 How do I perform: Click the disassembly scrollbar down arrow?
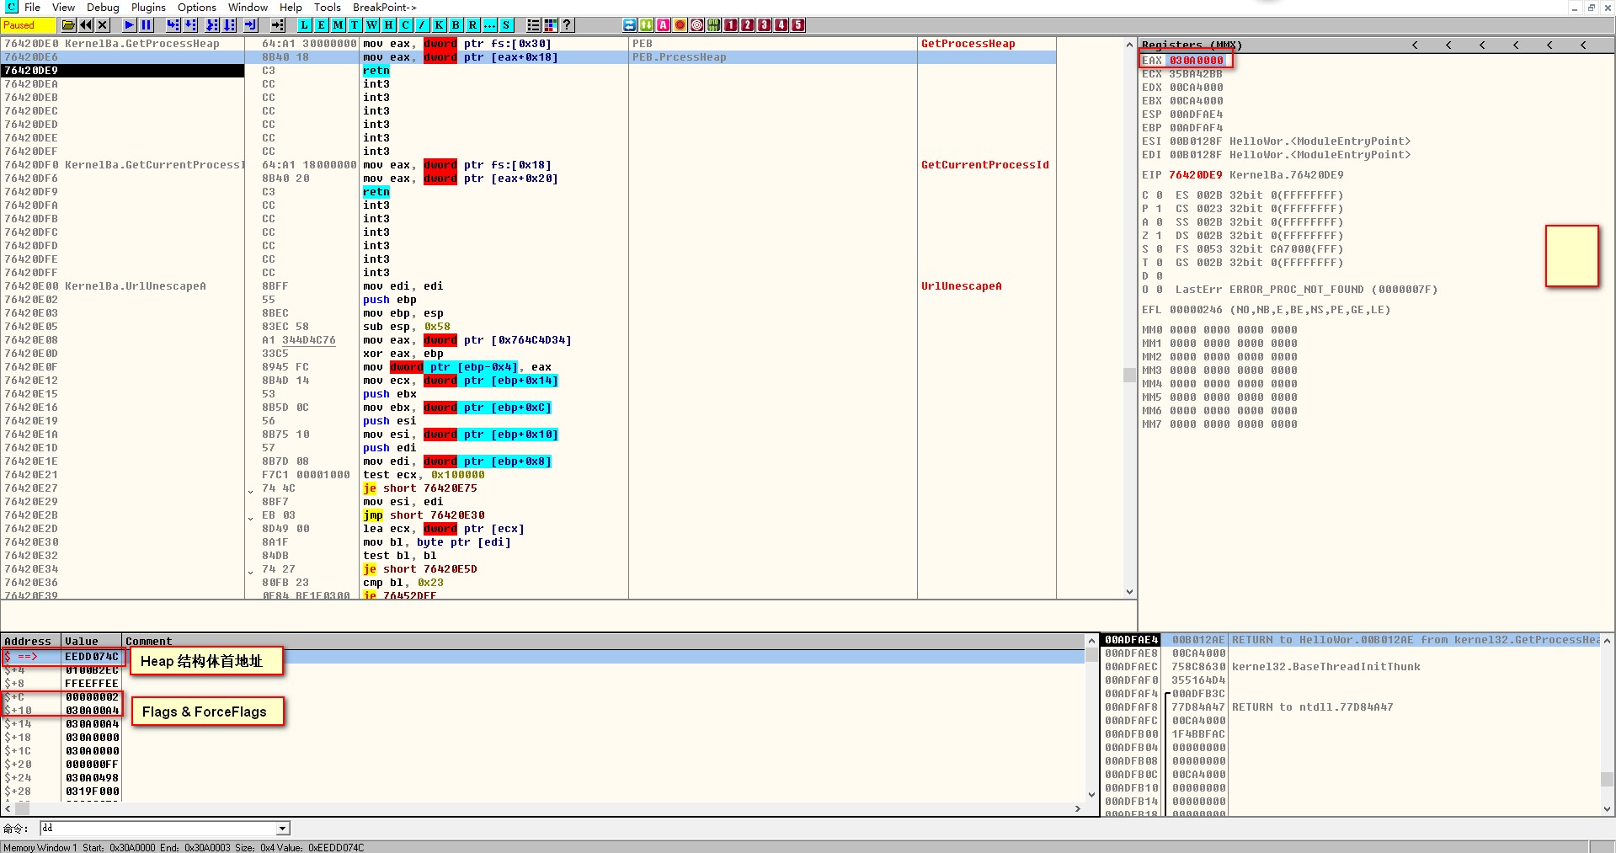point(1130,592)
